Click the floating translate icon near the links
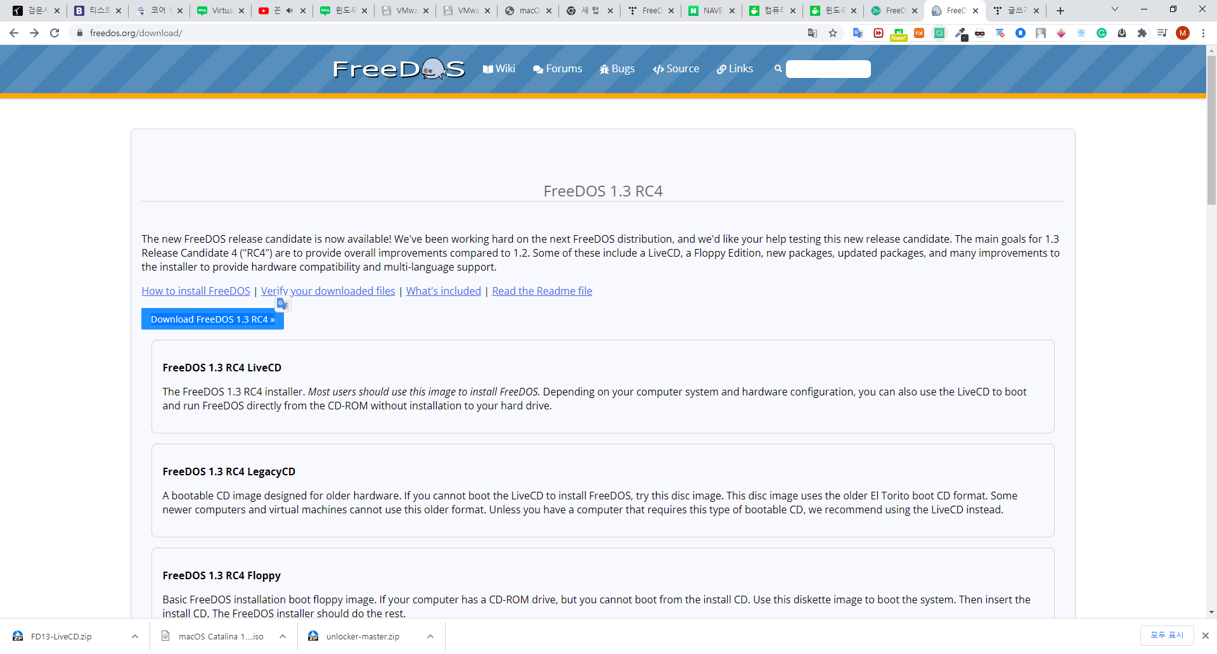The width and height of the screenshot is (1217, 654). click(x=283, y=305)
